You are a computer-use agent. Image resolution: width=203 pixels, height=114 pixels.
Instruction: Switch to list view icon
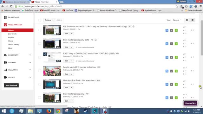[x=193, y=20]
